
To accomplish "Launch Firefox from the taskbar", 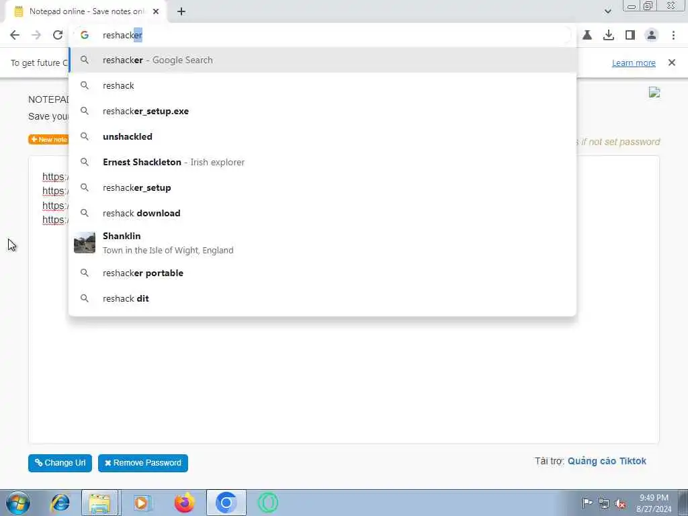I will [x=184, y=503].
